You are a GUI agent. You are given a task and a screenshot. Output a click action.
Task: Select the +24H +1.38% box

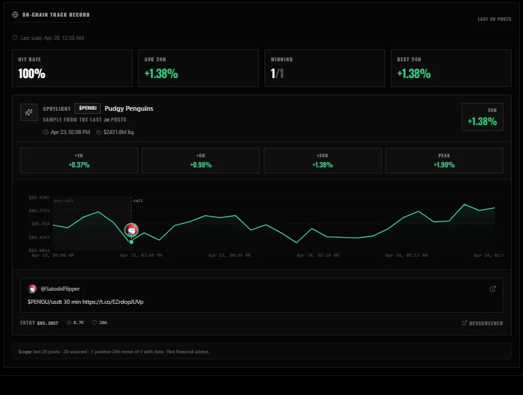pos(322,160)
